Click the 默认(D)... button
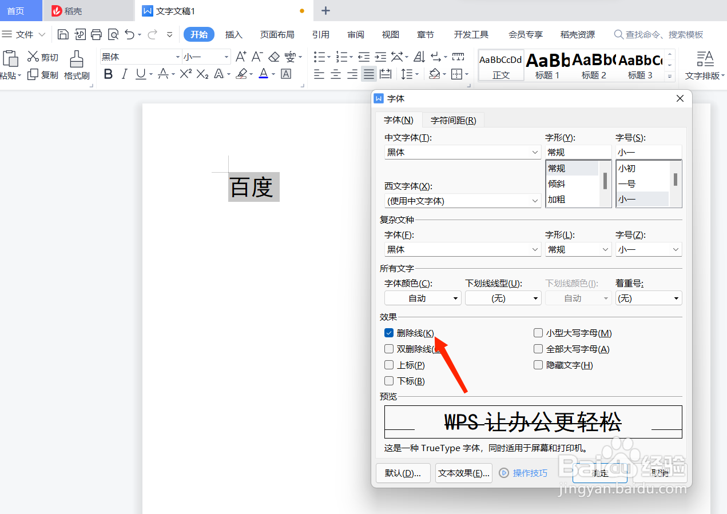The width and height of the screenshot is (727, 514). point(403,473)
